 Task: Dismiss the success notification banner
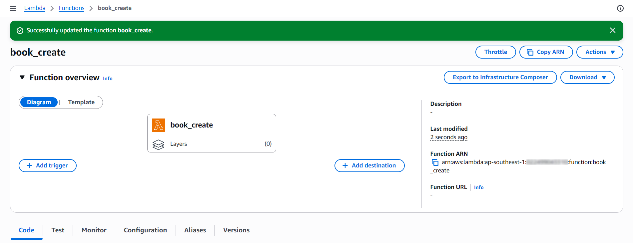tap(612, 30)
